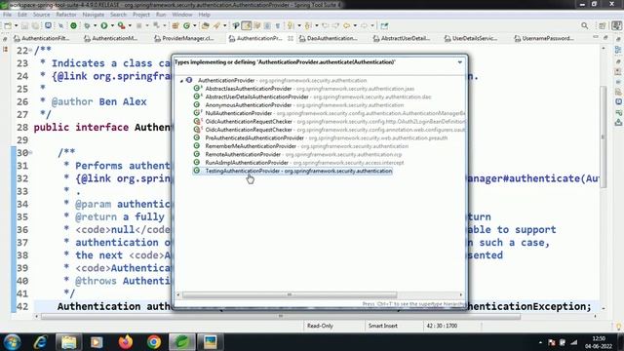Switch to AuthenticationM... editor tab
The image size is (624, 351).
coord(111,39)
